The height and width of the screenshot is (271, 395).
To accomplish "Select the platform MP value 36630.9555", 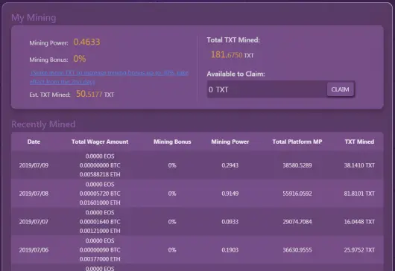I will (x=297, y=250).
